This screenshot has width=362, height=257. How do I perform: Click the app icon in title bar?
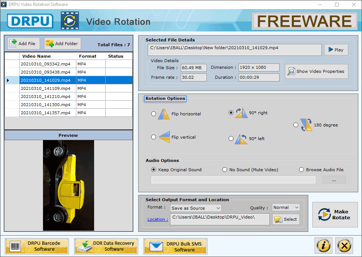pyautogui.click(x=4, y=4)
